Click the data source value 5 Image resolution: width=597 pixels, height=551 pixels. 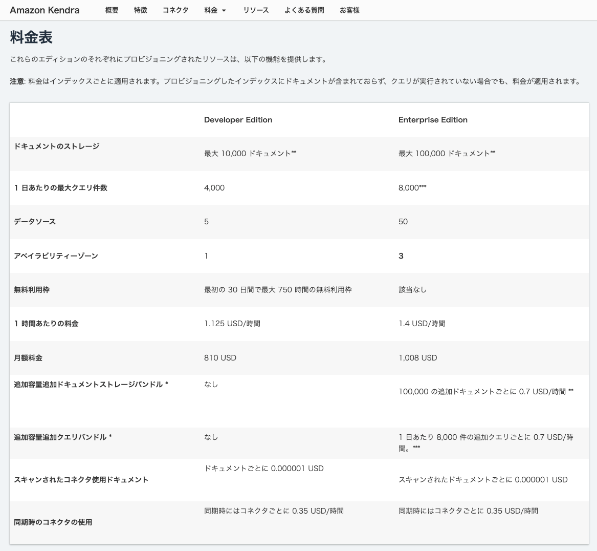tap(206, 222)
